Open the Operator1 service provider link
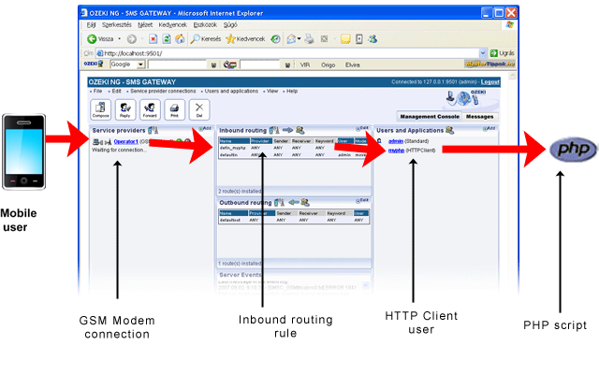Image resolution: width=599 pixels, height=374 pixels. (125, 141)
